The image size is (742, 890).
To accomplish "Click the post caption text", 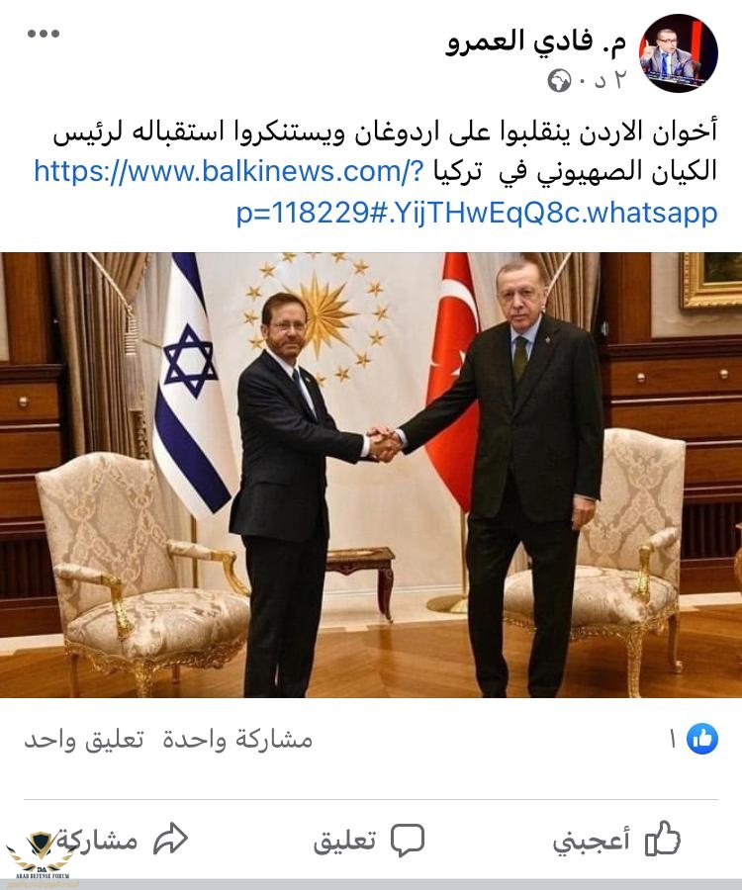I will point(386,151).
